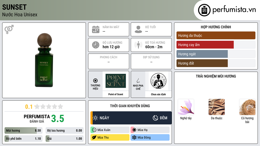260x146 pixels.
Task: Select the Mùa Thu season tag
Action: [110, 137]
